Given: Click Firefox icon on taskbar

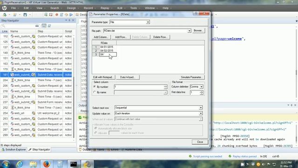Looking at the screenshot, I should (x=47, y=164).
